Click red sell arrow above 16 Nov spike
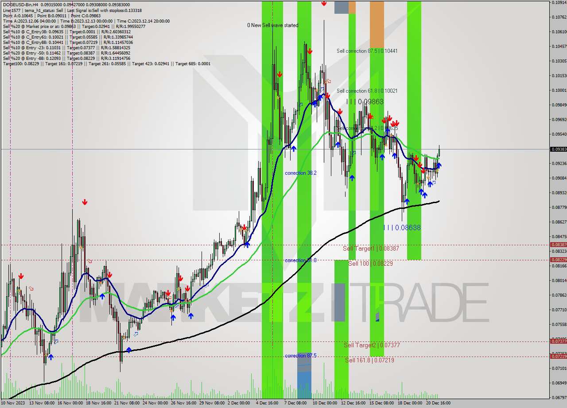The image size is (567, 408). (85, 202)
